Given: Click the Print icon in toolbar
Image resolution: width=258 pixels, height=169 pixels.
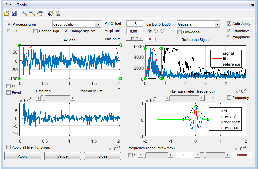Looking at the screenshot, I should [x=58, y=13].
